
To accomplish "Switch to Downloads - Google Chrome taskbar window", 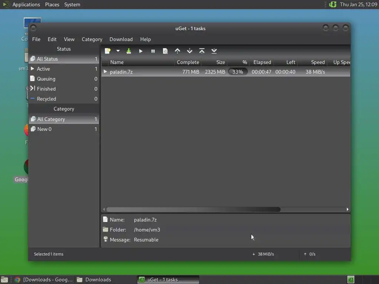I will coord(44,280).
